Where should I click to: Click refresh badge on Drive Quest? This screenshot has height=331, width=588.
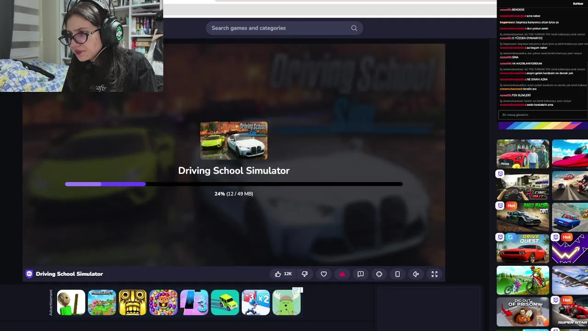[x=510, y=237]
